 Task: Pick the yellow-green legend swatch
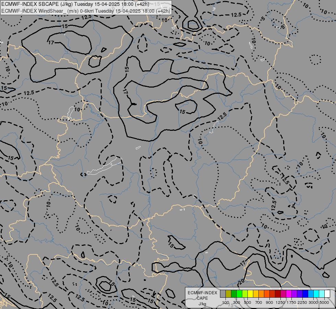point(245,294)
